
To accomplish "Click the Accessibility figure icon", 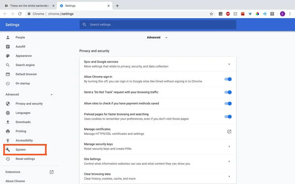I will [x=8, y=140].
